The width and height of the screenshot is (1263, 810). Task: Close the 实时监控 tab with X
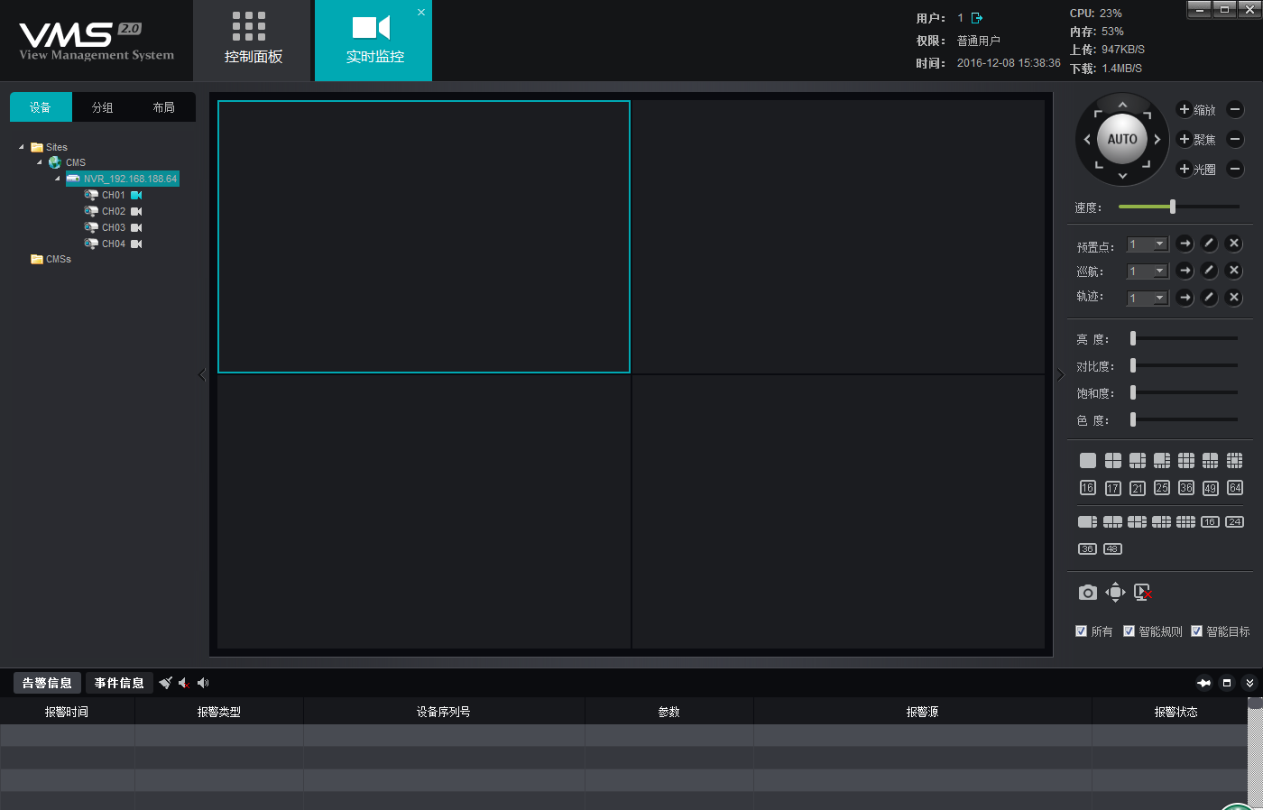point(421,12)
